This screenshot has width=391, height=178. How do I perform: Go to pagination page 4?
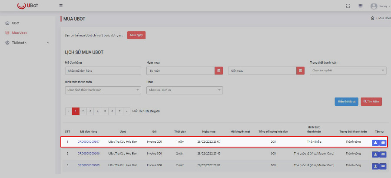[x=97, y=111]
